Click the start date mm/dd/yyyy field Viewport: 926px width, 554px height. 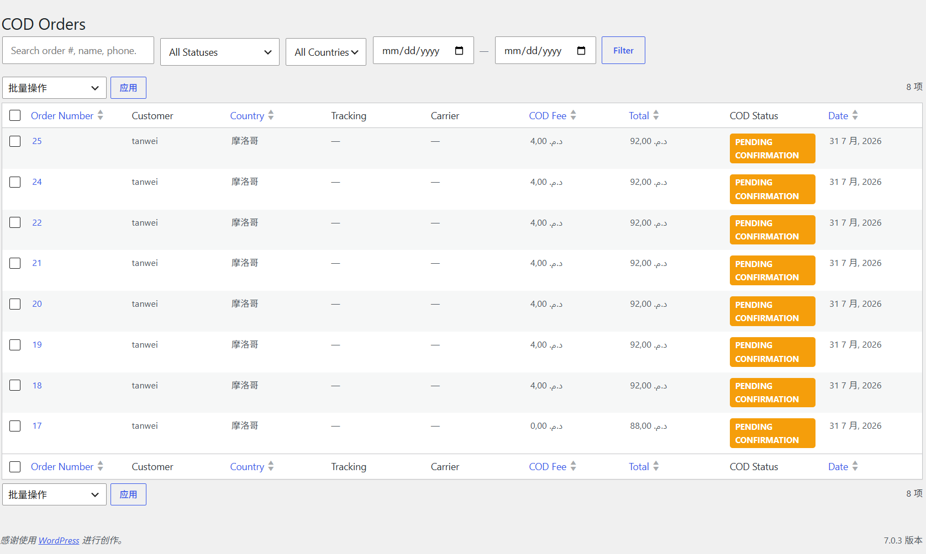pyautogui.click(x=423, y=50)
